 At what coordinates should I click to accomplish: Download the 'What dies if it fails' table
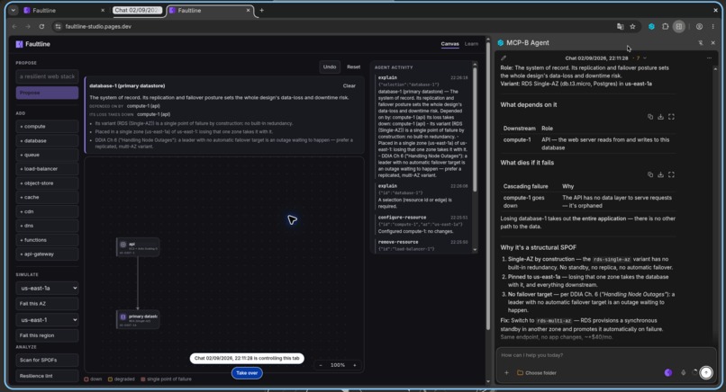(661, 174)
